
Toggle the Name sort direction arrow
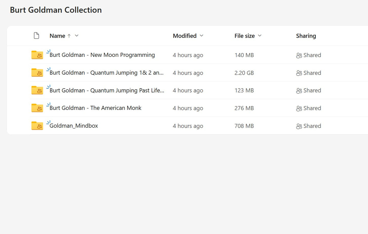69,36
